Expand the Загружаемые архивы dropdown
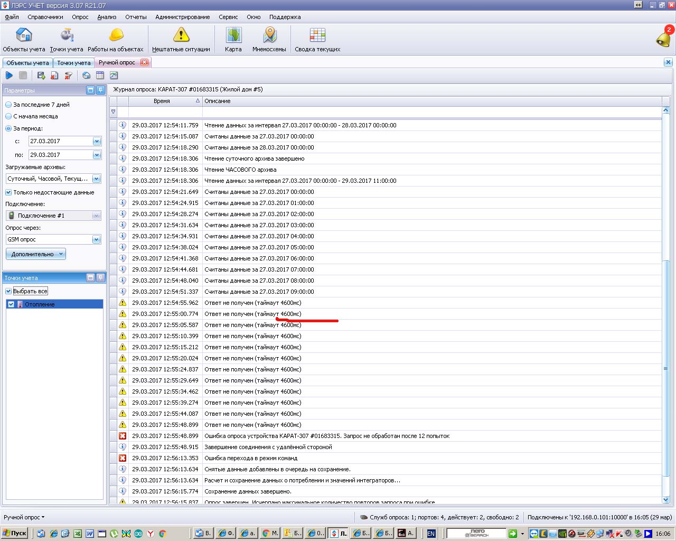 coord(97,179)
